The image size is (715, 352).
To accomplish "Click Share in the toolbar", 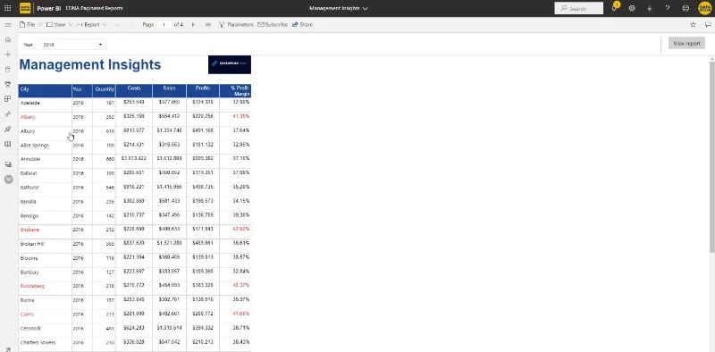I will click(x=302, y=25).
